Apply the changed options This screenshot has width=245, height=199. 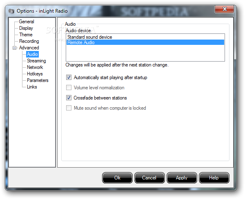182,178
